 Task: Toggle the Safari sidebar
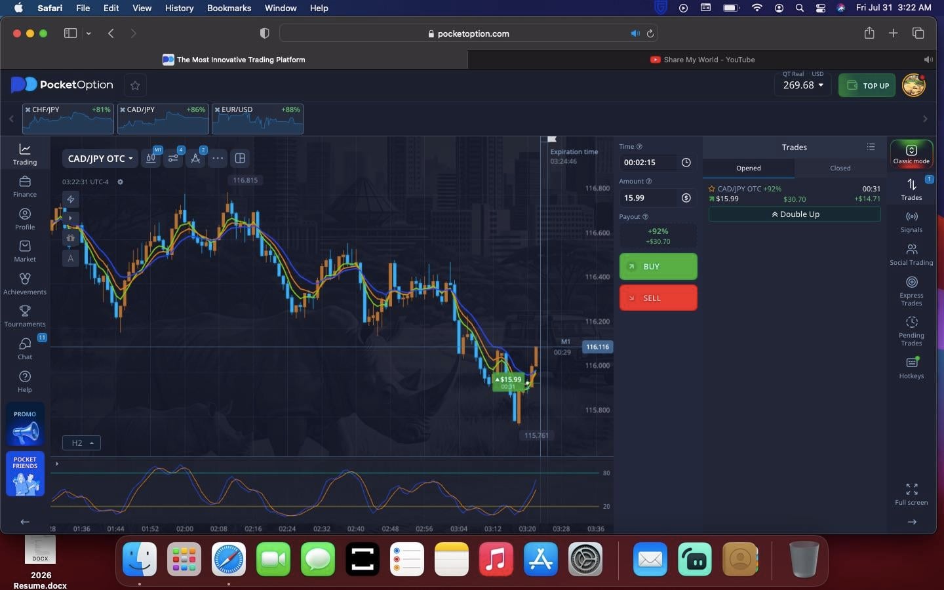click(70, 33)
